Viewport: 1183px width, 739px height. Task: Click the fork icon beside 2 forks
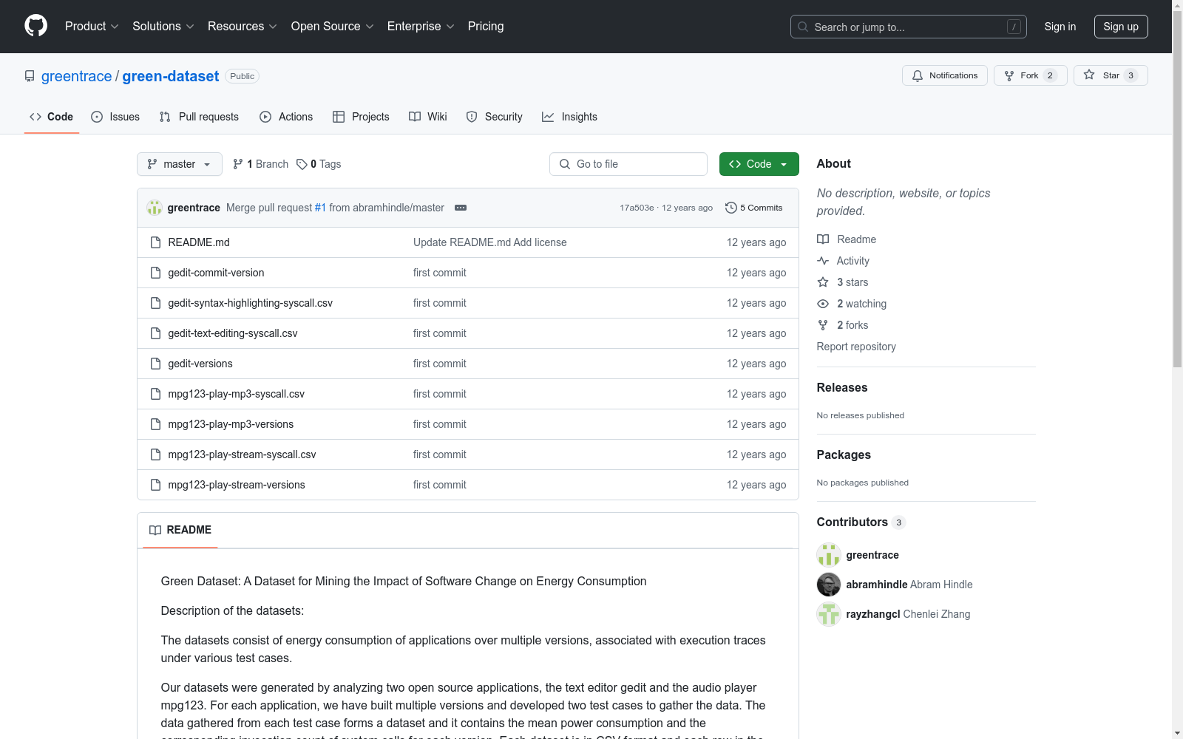823,325
